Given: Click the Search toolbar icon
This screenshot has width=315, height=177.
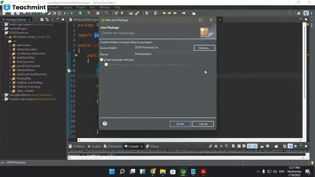Looking at the screenshot, I should (137, 13).
